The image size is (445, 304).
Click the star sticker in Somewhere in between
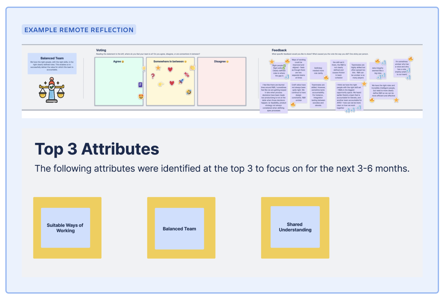pos(158,68)
